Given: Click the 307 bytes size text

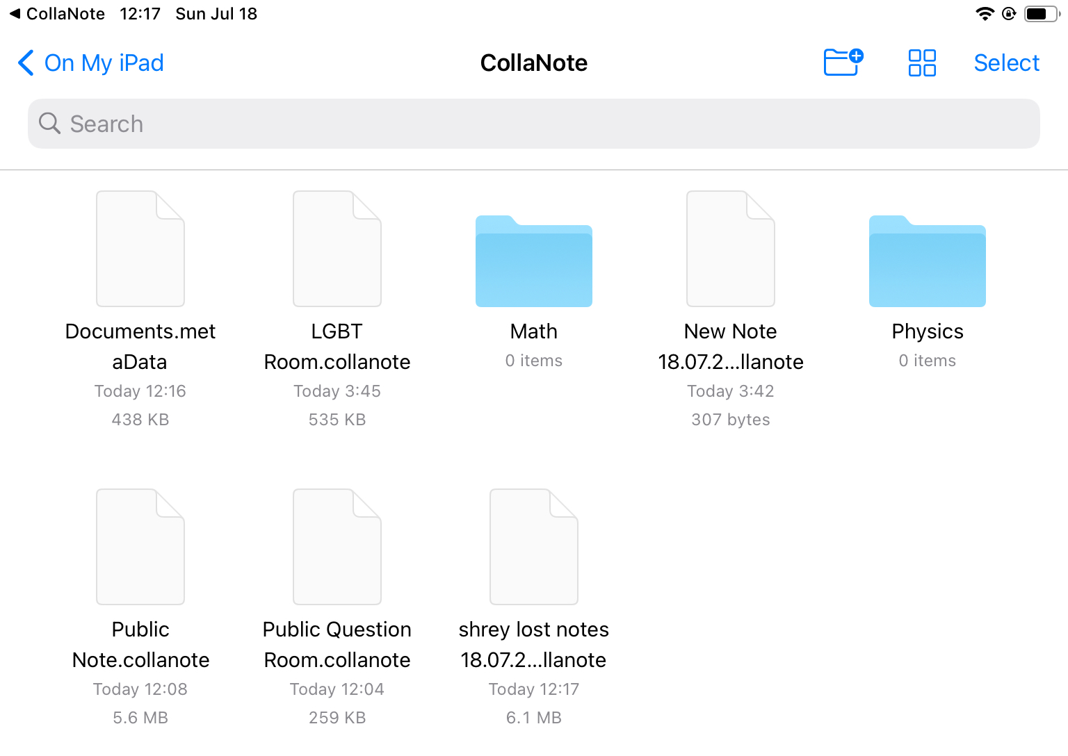Looking at the screenshot, I should pos(731,420).
